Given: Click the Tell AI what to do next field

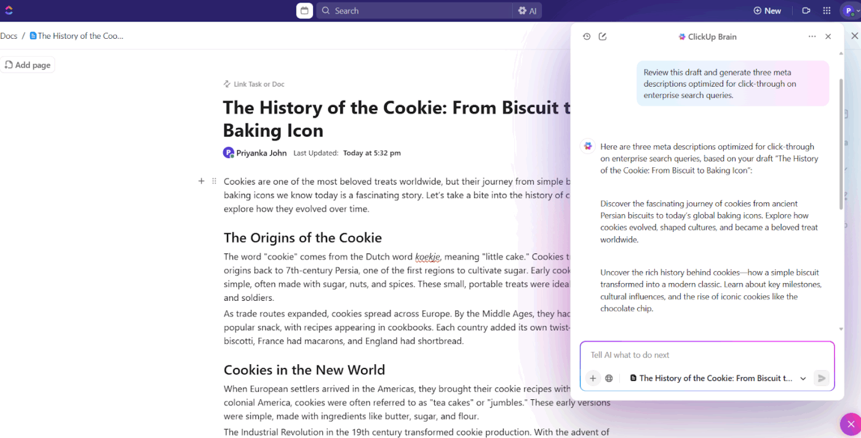Looking at the screenshot, I should coord(676,355).
